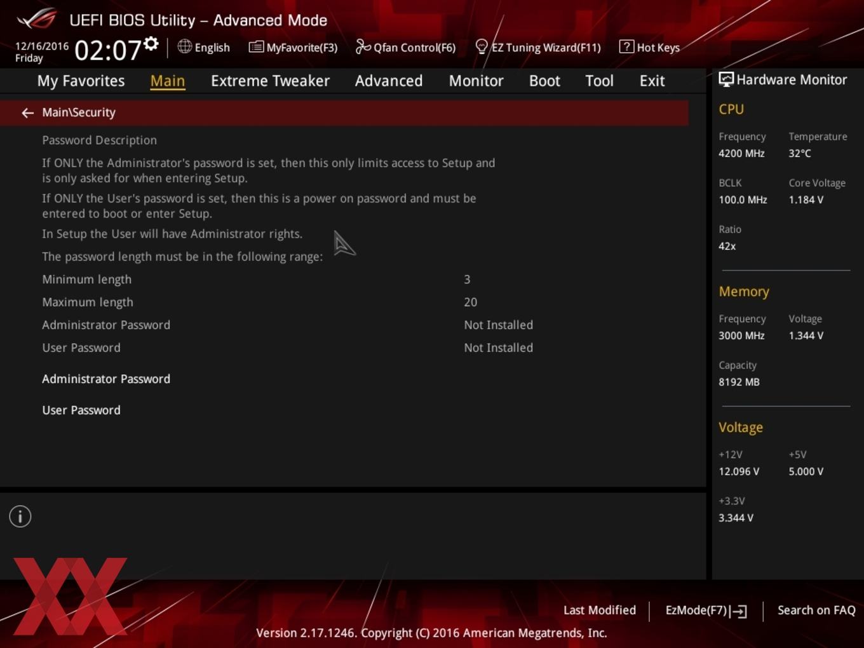
Task: Click User Password Not Installed status
Action: (498, 348)
